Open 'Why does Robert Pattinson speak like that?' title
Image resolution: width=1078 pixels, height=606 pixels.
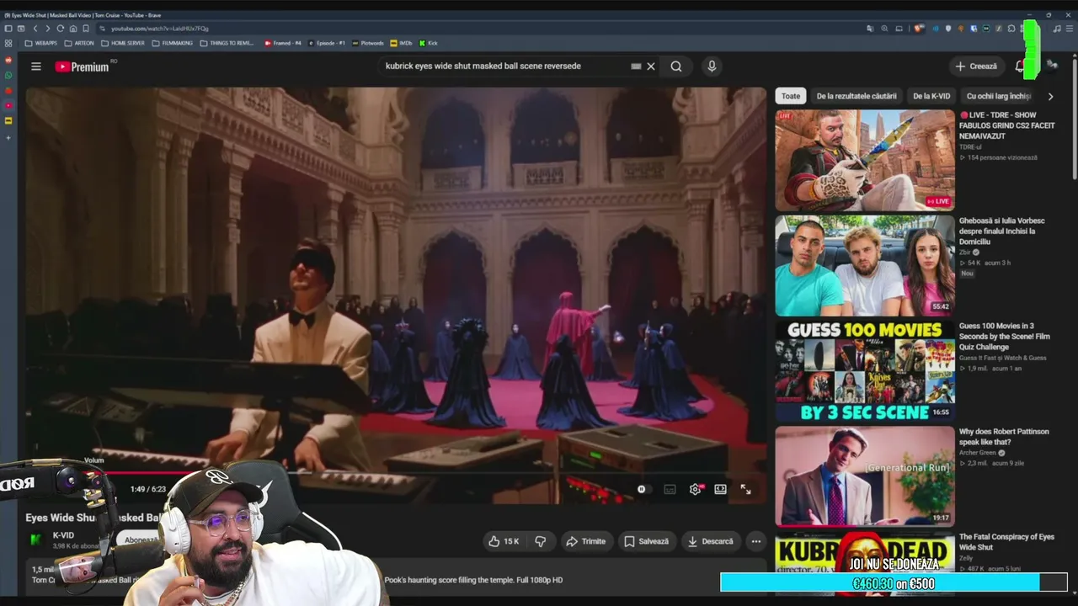pyautogui.click(x=1004, y=437)
